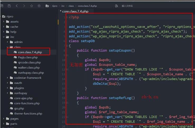
Task: Go forward with the right arrow
Action: 24,6
